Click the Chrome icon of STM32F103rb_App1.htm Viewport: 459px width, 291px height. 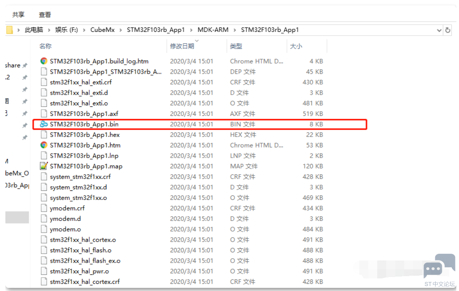tap(44, 145)
